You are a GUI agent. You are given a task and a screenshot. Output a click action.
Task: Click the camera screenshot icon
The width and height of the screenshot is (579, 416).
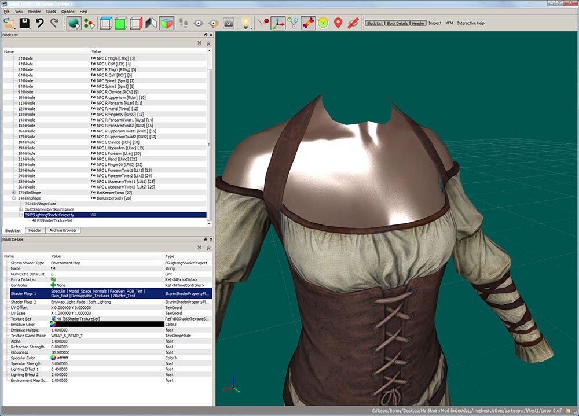coord(228,23)
